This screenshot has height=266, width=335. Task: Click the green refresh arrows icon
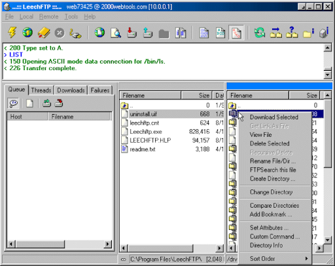tap(260, 33)
